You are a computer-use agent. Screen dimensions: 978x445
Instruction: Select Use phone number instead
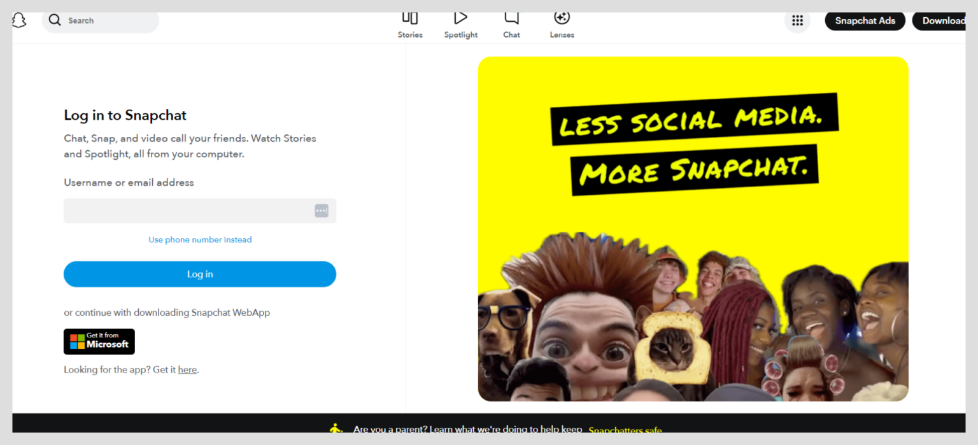point(199,239)
